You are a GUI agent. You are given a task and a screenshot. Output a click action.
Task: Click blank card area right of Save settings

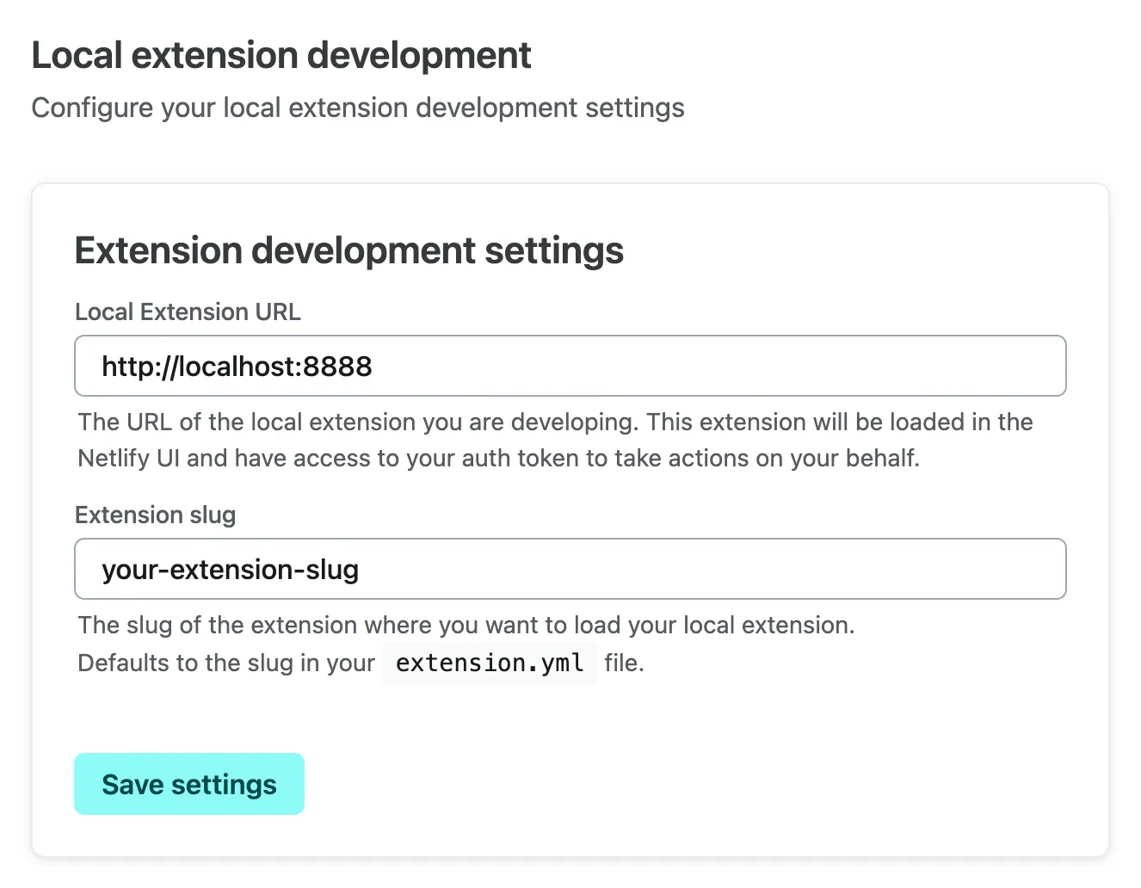tap(688, 784)
